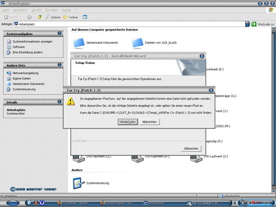Click the Wechseln zu go button
276x207 pixels.
pyautogui.click(x=263, y=24)
